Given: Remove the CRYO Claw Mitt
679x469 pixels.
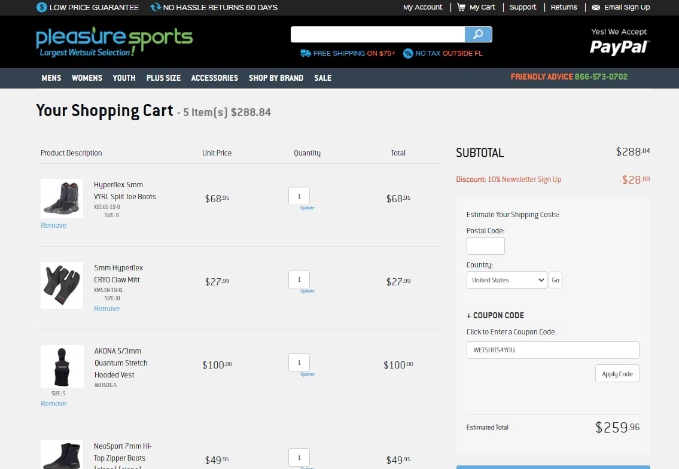Looking at the screenshot, I should (107, 308).
